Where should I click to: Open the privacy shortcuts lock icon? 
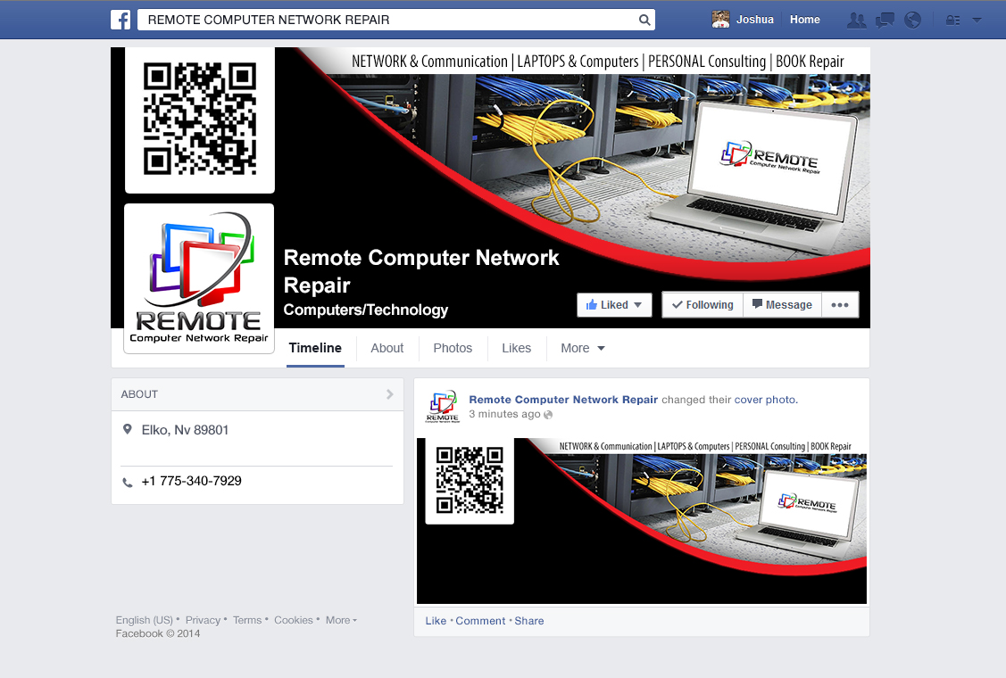click(x=952, y=20)
